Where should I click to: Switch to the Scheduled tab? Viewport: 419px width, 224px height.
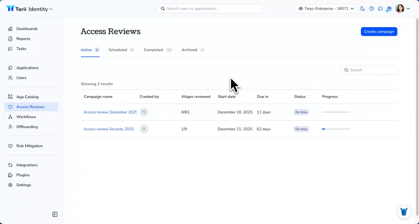pyautogui.click(x=121, y=50)
